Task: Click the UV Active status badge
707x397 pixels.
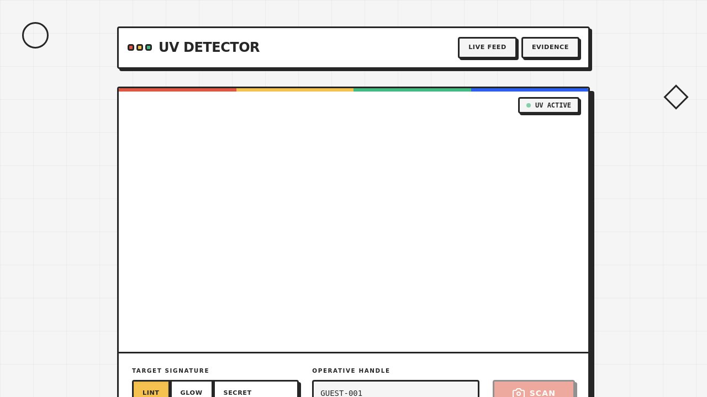Action: click(x=548, y=105)
